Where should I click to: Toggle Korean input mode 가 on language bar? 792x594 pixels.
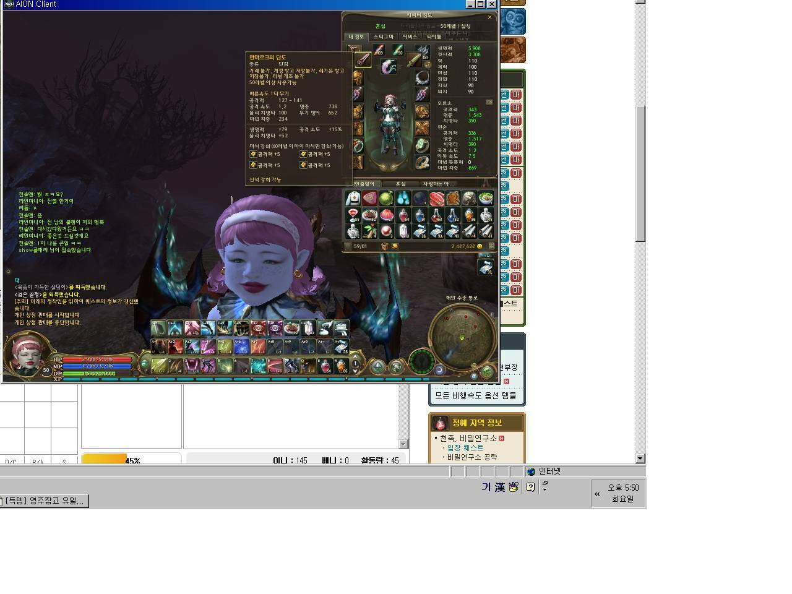pyautogui.click(x=486, y=487)
